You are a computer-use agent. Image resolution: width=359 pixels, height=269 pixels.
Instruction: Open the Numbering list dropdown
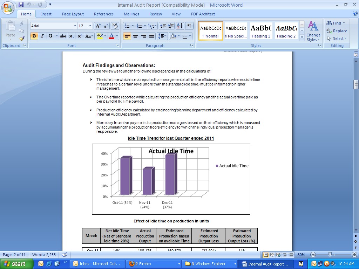click(x=145, y=26)
